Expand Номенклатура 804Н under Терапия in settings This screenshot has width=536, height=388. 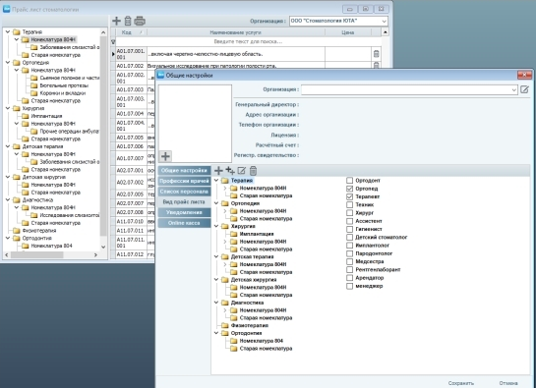point(225,188)
